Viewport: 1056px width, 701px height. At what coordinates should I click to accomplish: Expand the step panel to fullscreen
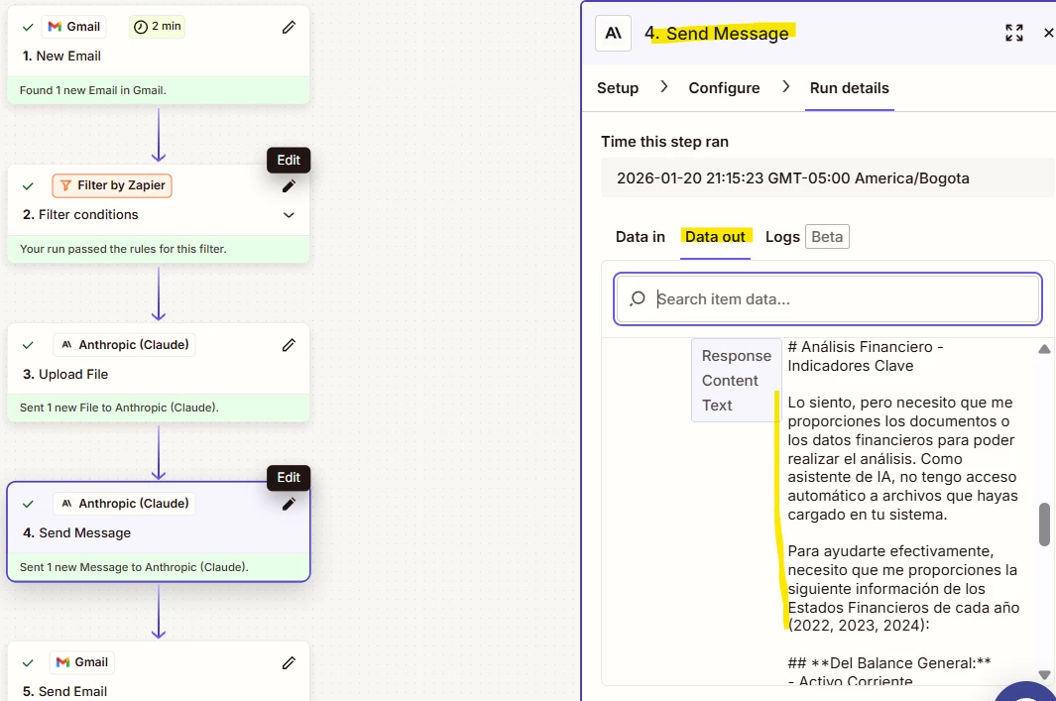tap(1014, 33)
